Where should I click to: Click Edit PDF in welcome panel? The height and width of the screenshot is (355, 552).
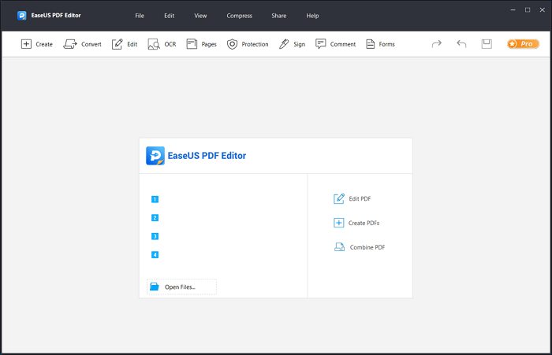pos(352,198)
